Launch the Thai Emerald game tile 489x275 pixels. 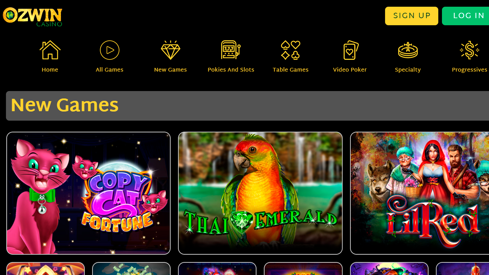coord(260,193)
